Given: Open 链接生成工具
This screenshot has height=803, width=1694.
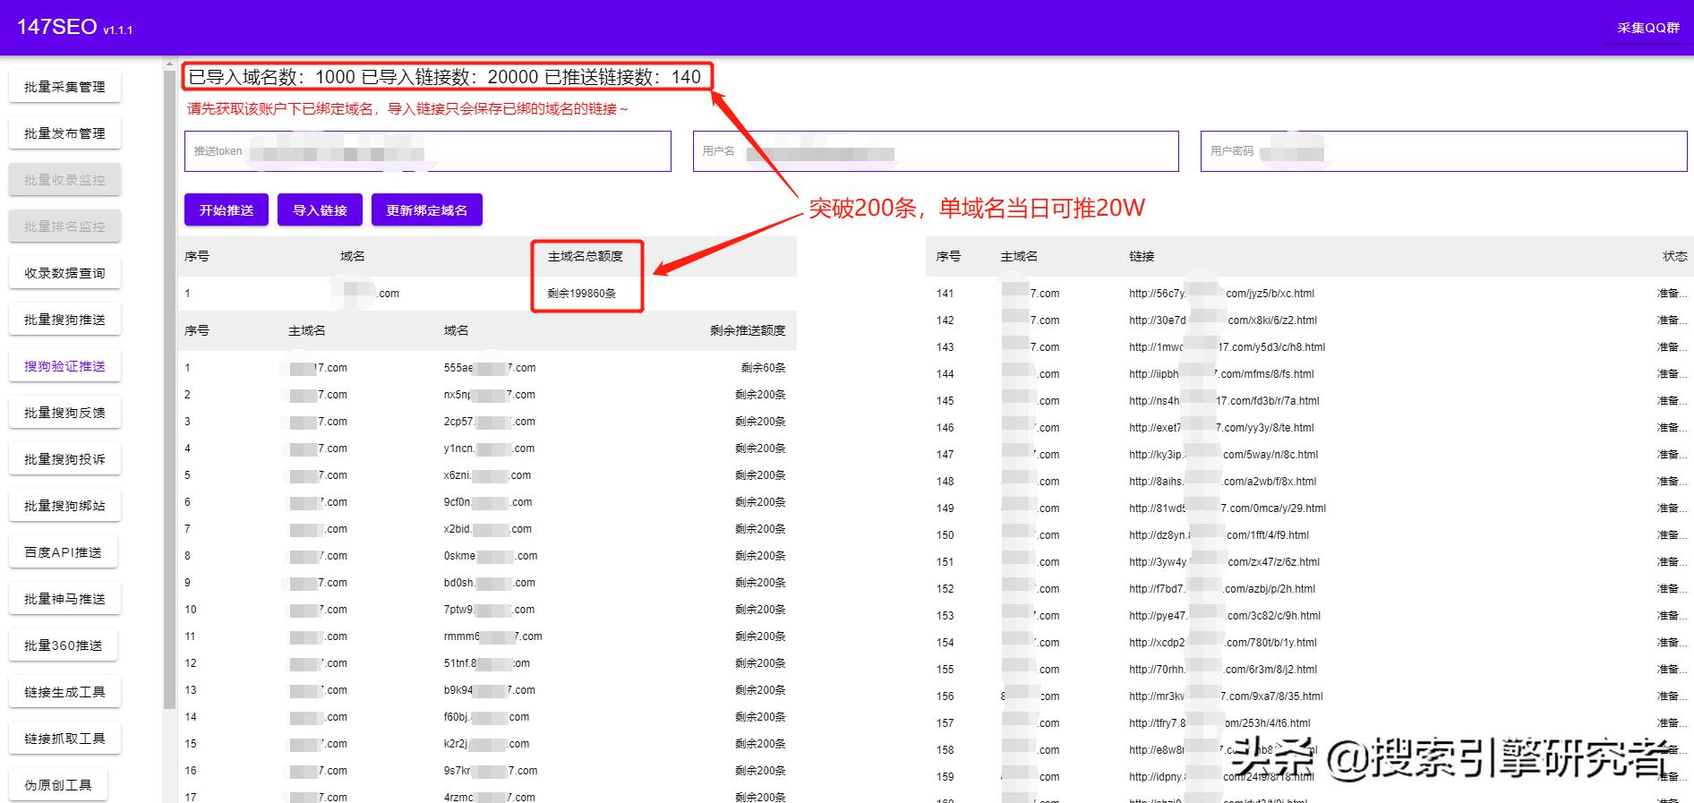Looking at the screenshot, I should tap(64, 692).
